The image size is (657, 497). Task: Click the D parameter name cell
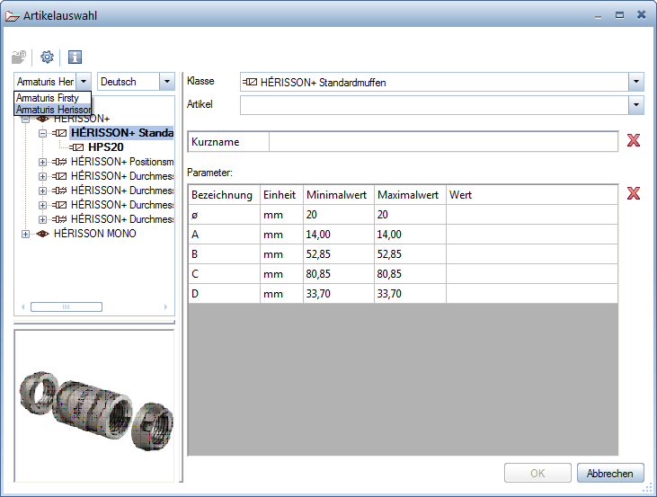click(x=224, y=293)
